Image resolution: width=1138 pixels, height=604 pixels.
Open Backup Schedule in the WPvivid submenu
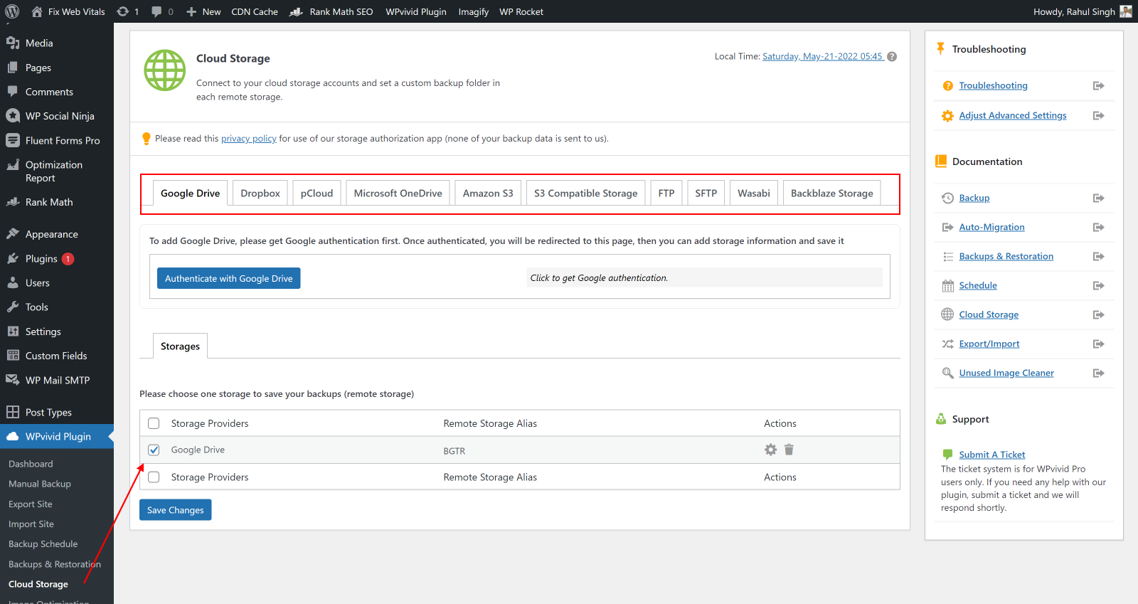tap(43, 544)
